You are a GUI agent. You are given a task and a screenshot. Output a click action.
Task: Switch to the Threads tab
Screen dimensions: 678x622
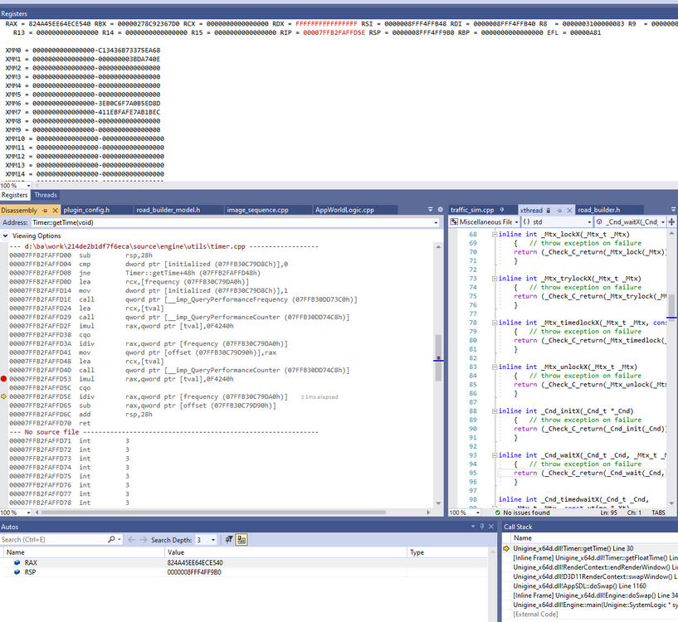pyautogui.click(x=46, y=195)
